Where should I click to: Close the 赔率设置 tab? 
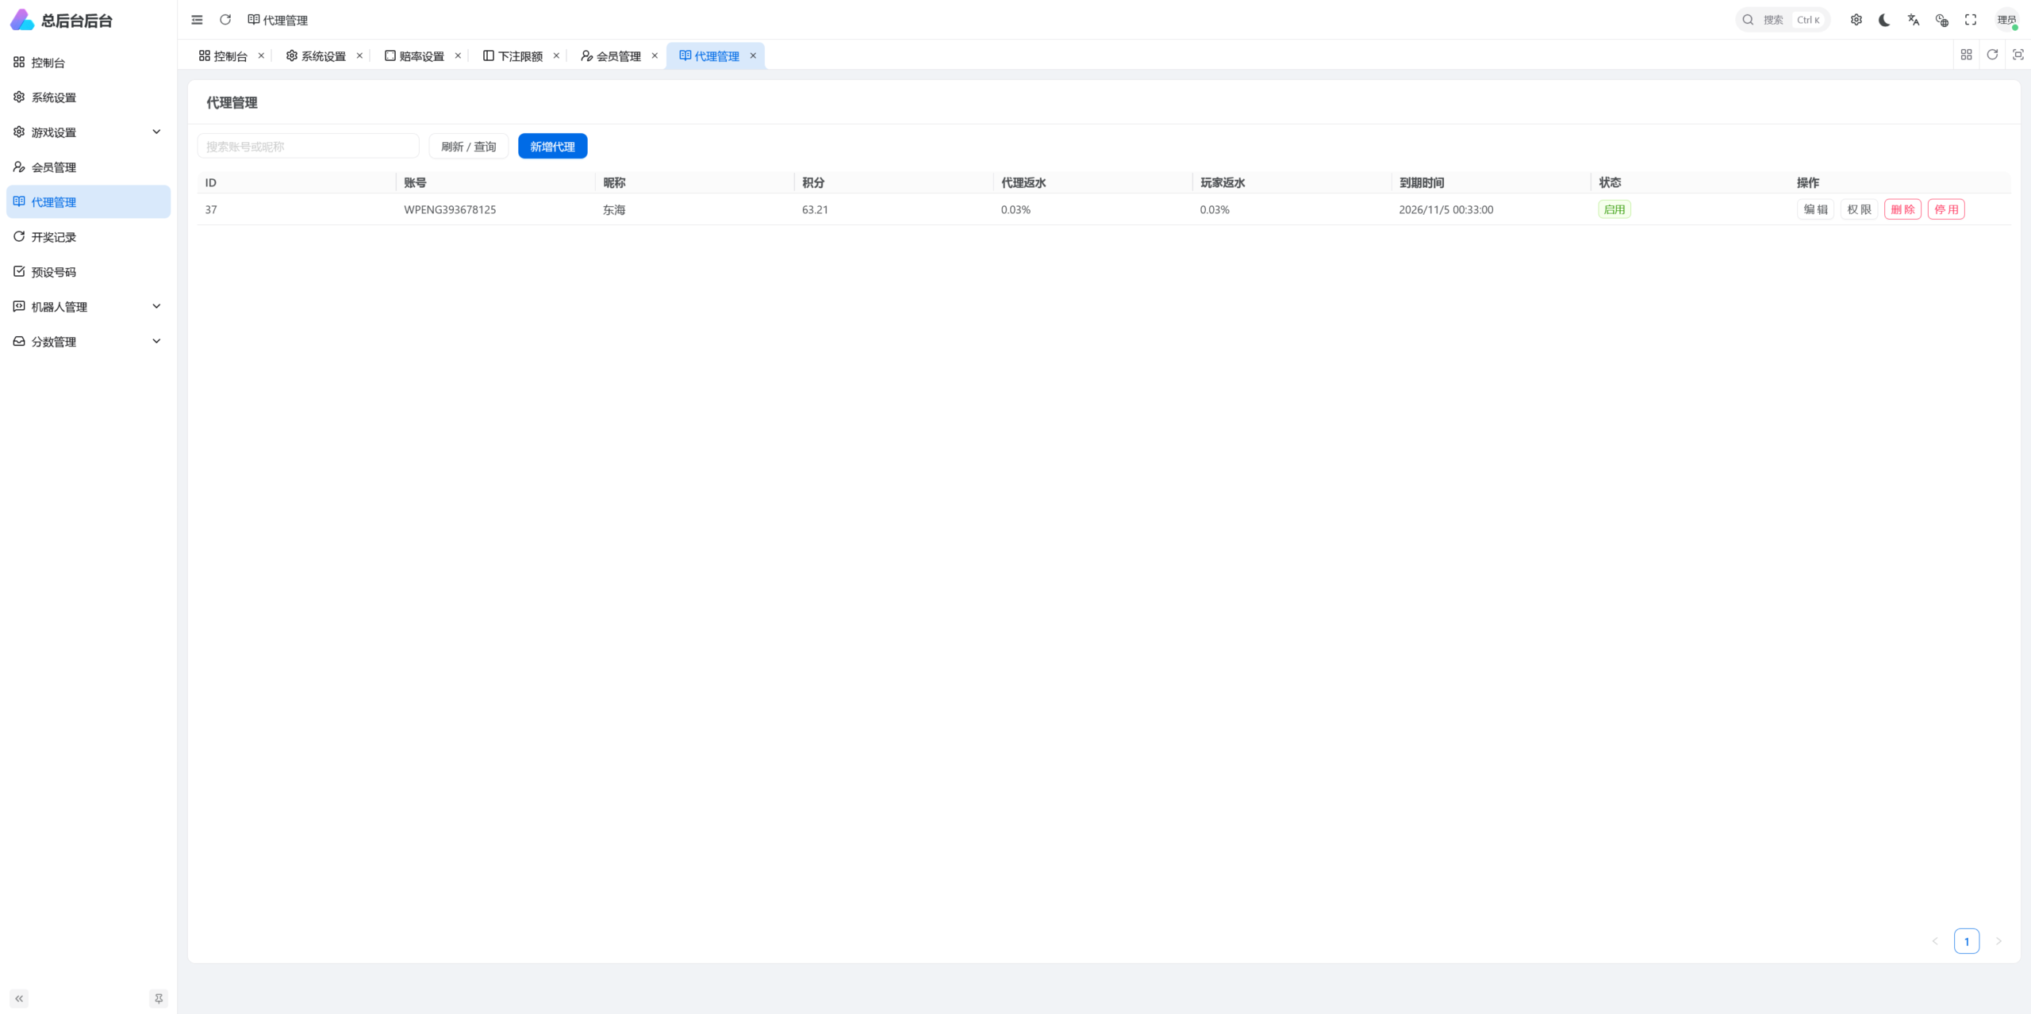click(x=458, y=55)
